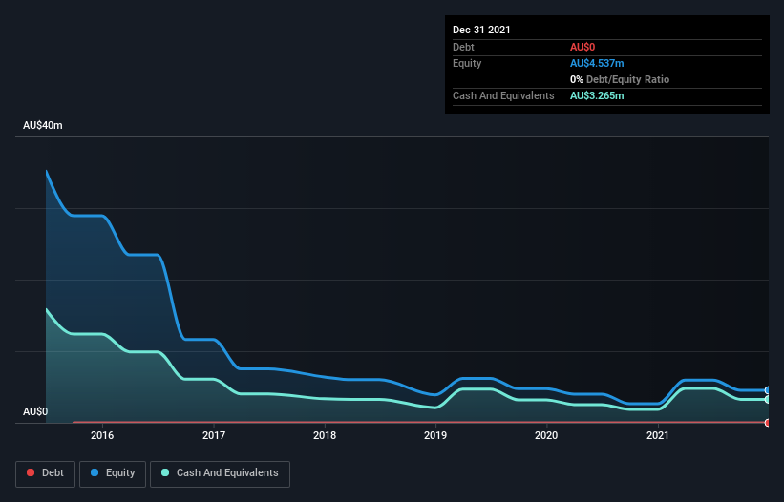Click the Dec 31 2021 tooltip date
This screenshot has height=502, width=784.
(481, 30)
